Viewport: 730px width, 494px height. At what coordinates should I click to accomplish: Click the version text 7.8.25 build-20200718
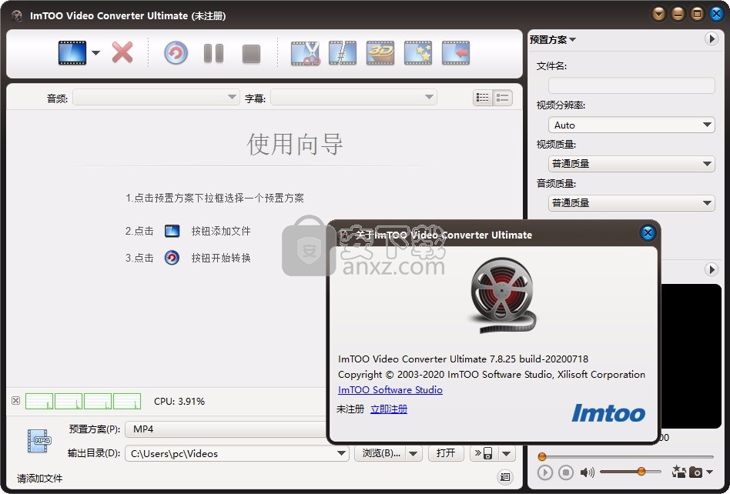(539, 359)
